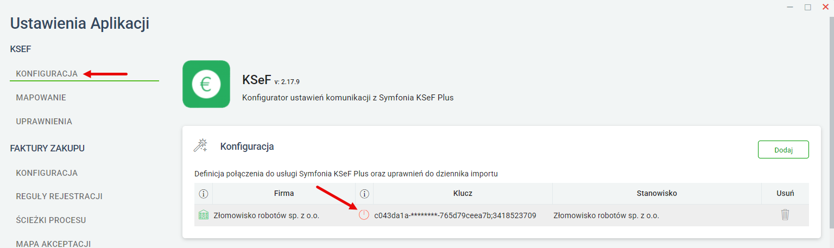The height and width of the screenshot is (248, 834).
Task: Click the Stanowisko column header
Action: 656,193
